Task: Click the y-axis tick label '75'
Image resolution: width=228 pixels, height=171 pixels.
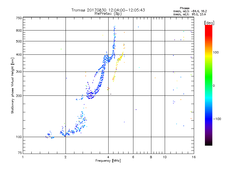Action: tap(20, 153)
